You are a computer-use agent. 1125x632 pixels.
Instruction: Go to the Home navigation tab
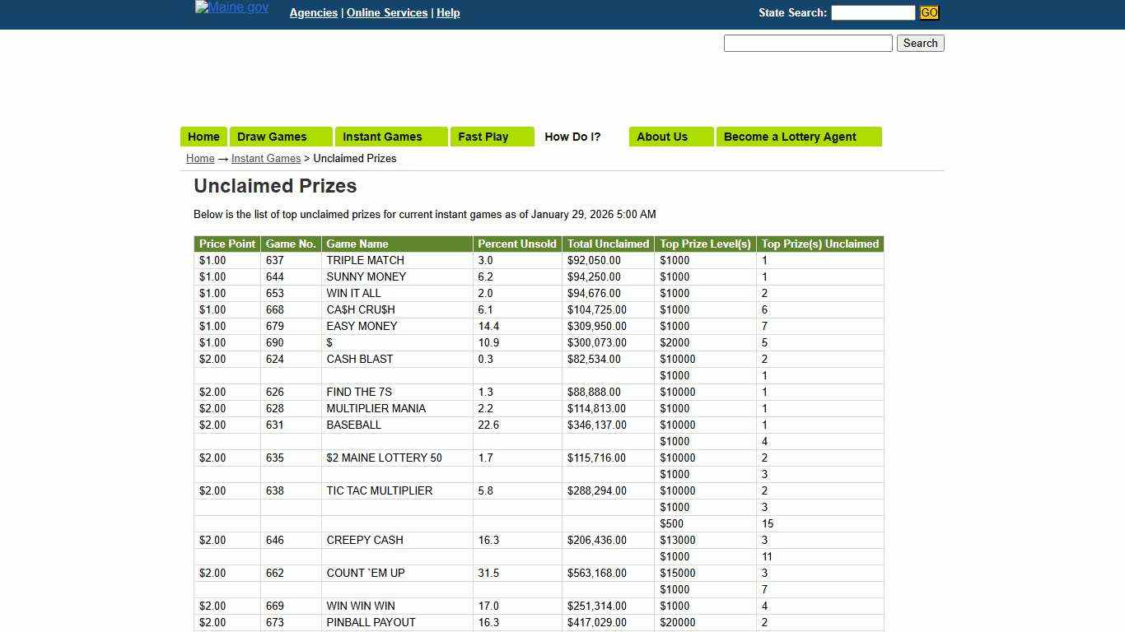click(x=203, y=137)
